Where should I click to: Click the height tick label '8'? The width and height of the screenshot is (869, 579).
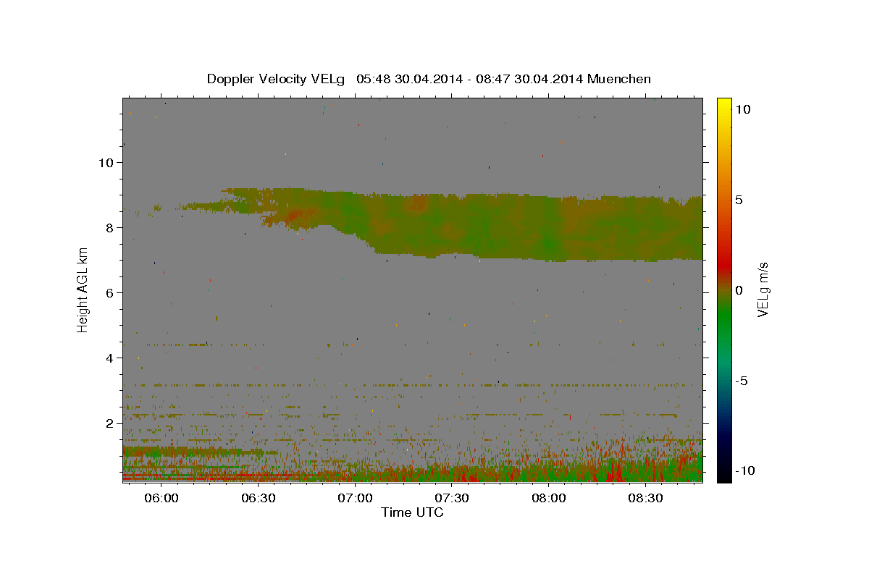point(109,228)
